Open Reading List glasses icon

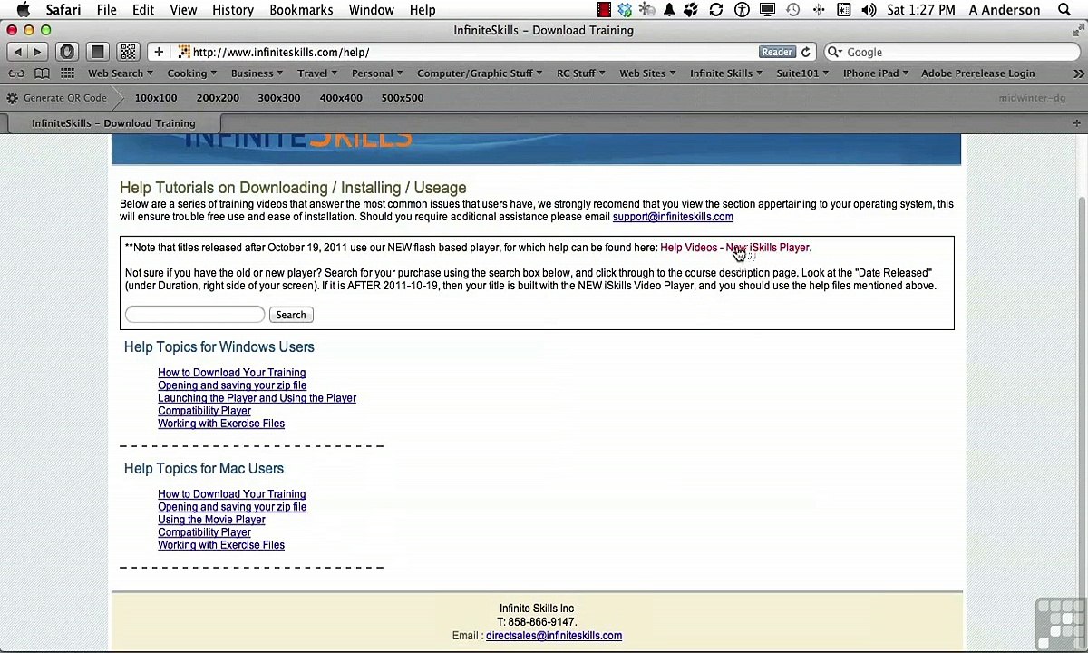click(16, 73)
